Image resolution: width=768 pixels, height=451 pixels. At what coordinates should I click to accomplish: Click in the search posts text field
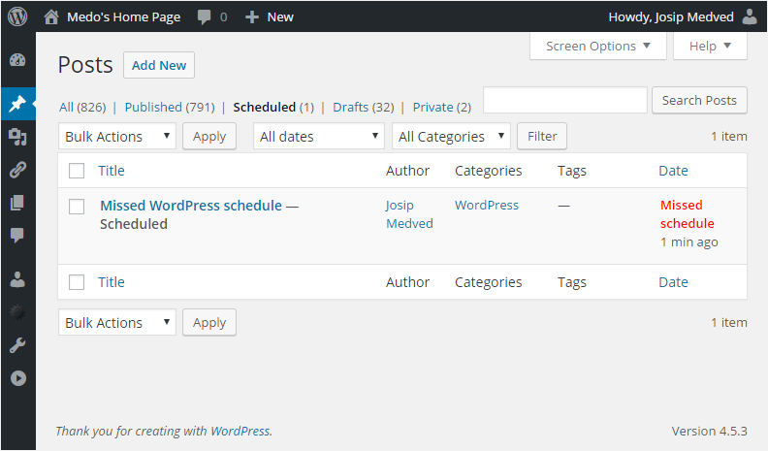564,100
